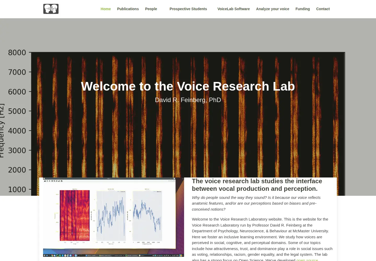Image resolution: width=376 pixels, height=261 pixels.
Task: Click the 'David R. Feinberg, PhD' subtitle
Action: [x=188, y=100]
